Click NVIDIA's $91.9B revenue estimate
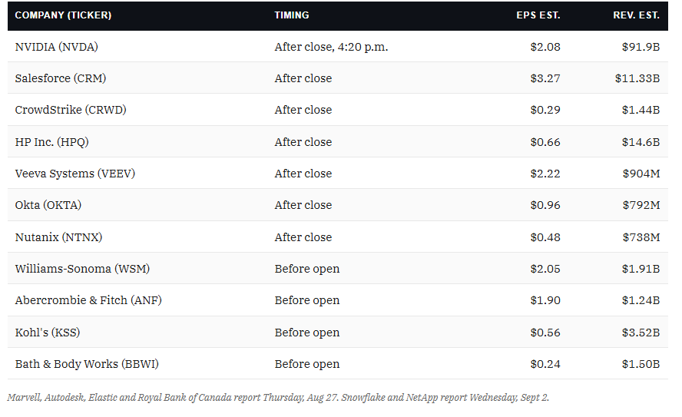 (x=641, y=47)
